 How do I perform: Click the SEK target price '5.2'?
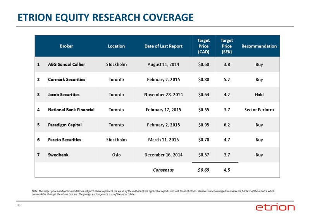point(227,80)
